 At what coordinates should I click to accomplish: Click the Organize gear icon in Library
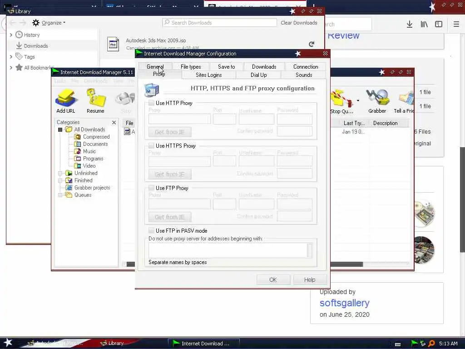36,23
